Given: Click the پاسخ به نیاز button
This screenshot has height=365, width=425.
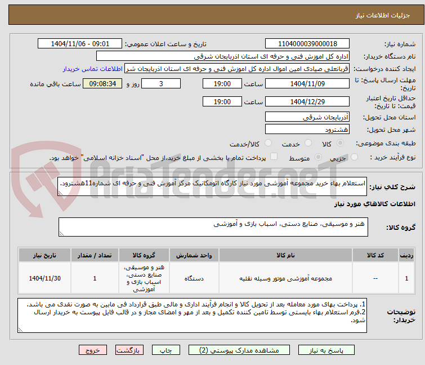Looking at the screenshot, I should click(326, 350).
